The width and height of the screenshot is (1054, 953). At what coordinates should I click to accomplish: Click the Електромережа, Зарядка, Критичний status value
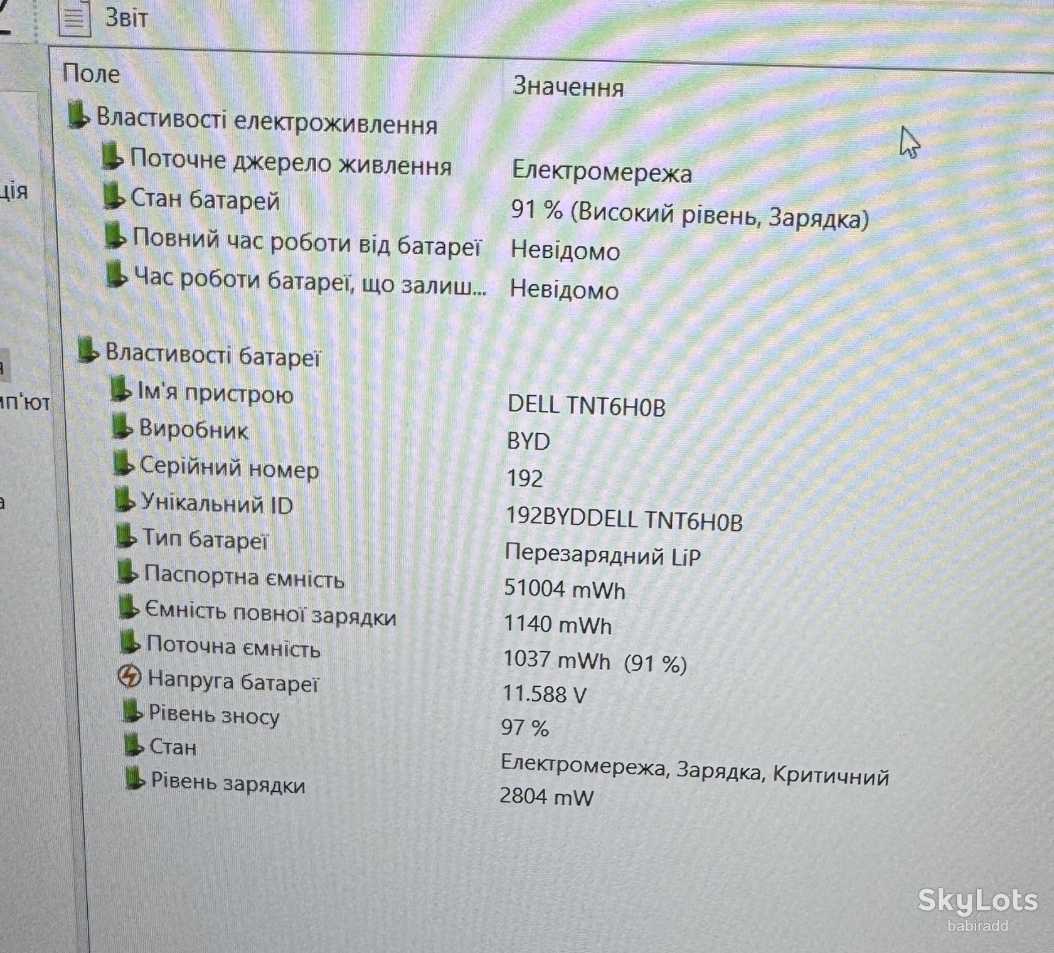(x=695, y=770)
